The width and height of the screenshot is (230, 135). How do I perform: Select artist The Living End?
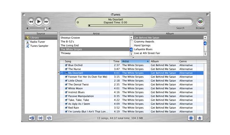[x=95, y=45]
